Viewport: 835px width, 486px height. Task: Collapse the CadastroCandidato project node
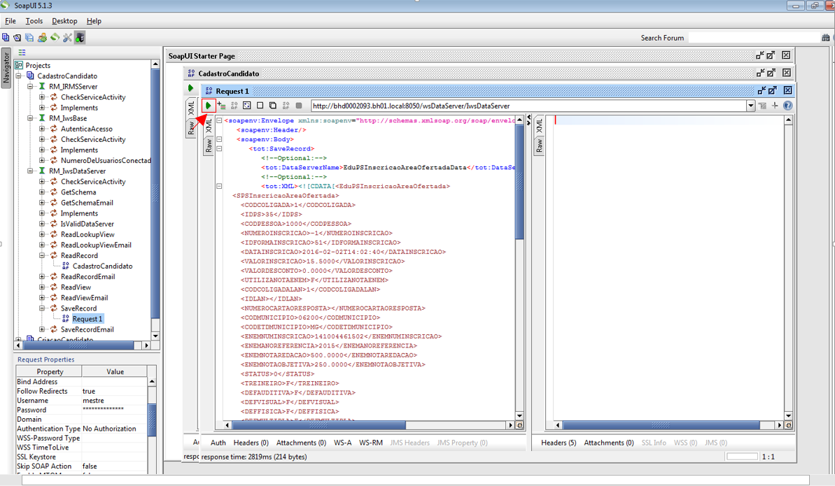(x=19, y=76)
